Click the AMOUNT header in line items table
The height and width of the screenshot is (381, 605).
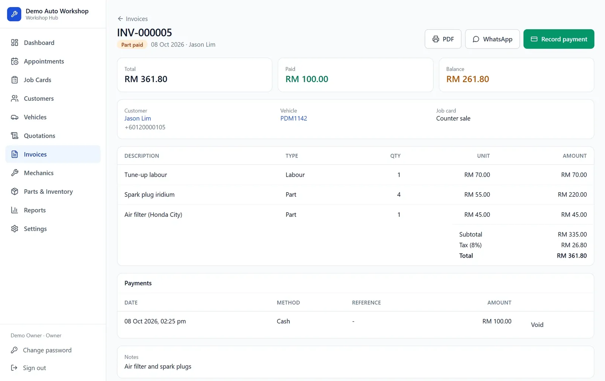tap(574, 156)
